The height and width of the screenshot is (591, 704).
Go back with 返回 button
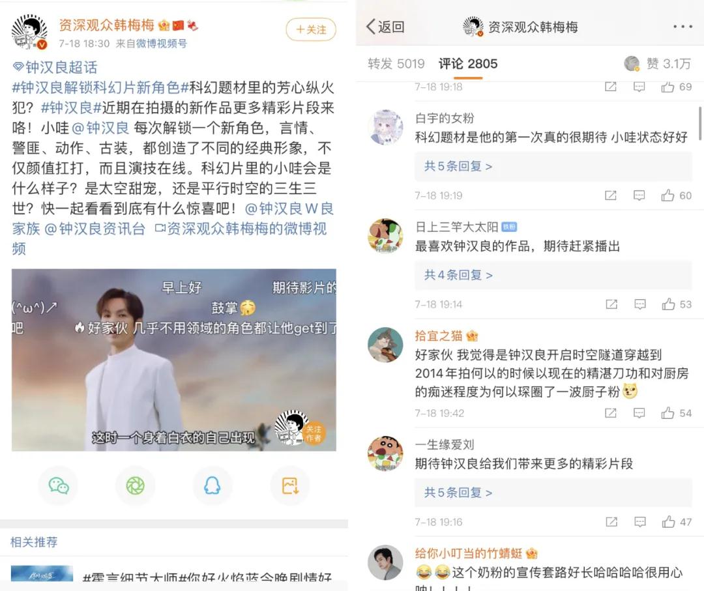click(x=385, y=27)
